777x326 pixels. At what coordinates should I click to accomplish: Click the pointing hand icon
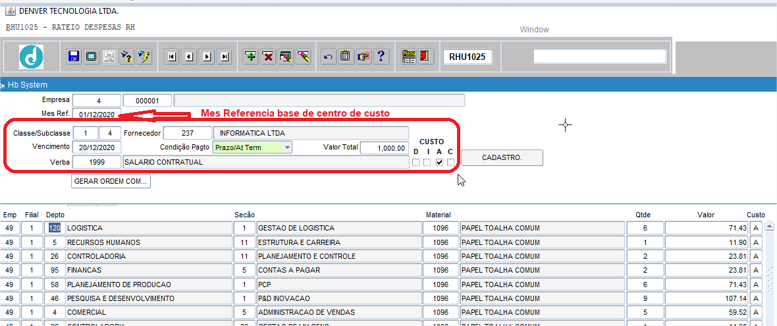pos(363,57)
